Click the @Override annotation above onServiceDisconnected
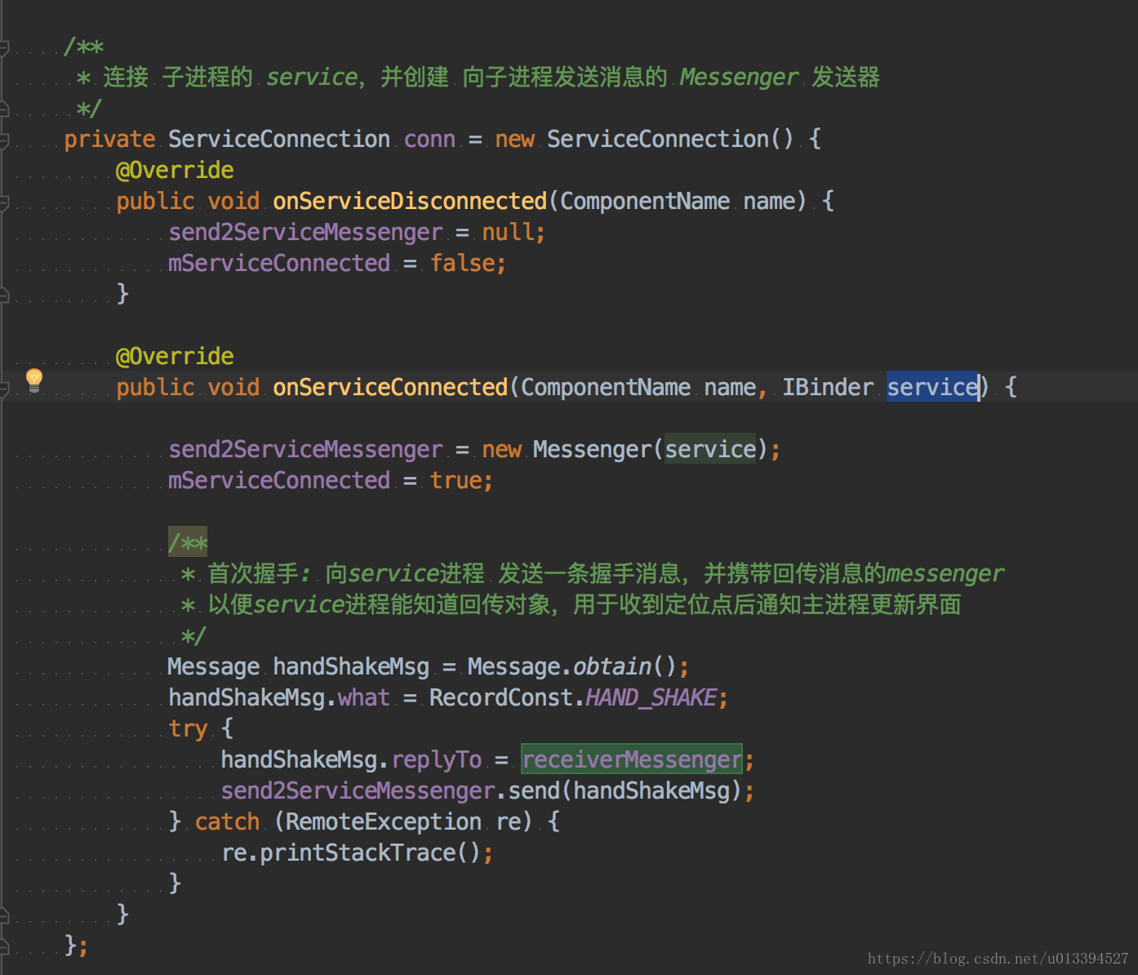Screen dimensions: 1138x975 pyautogui.click(x=175, y=170)
